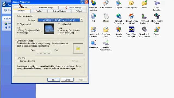The height and width of the screenshot is (98, 174).
Task: Switch to the SetPoint Settings tab
Action: (46, 8)
